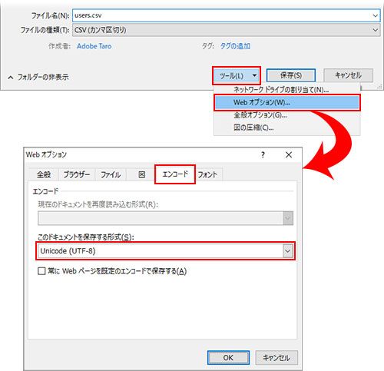
Task: Click the users.csv file name field
Action: (x=222, y=15)
